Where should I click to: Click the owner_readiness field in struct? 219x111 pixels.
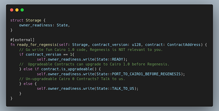[36, 25]
